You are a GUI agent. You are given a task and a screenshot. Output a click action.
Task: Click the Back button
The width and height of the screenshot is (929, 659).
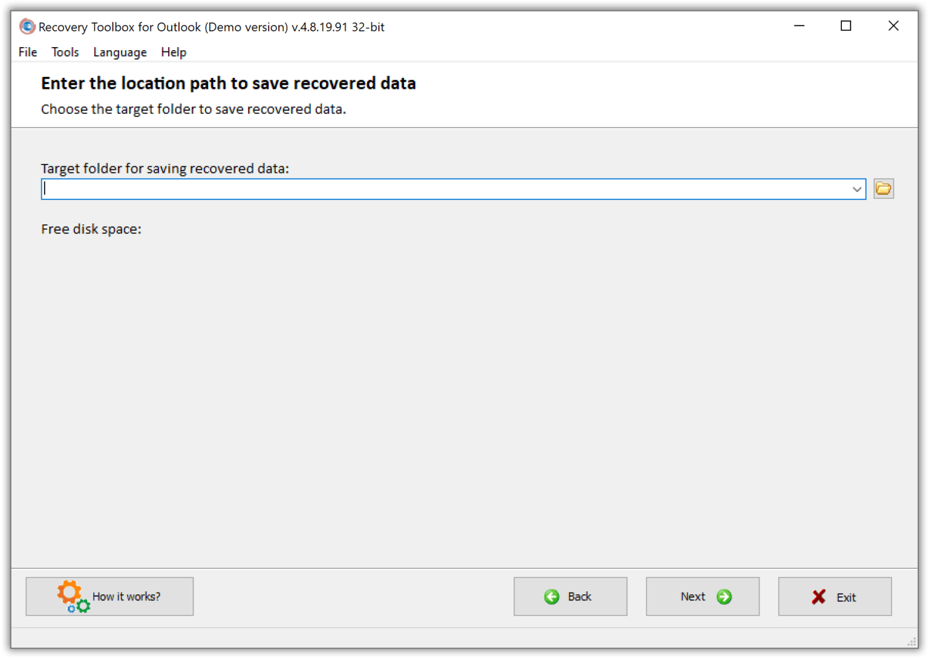(x=570, y=596)
